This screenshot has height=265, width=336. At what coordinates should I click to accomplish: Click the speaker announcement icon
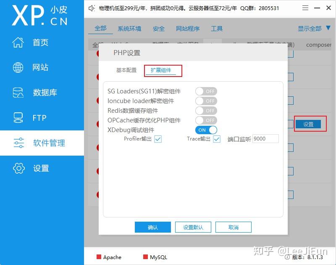pos(92,8)
